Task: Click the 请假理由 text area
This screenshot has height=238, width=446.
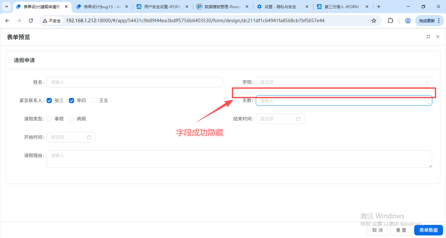Action: pos(239,159)
